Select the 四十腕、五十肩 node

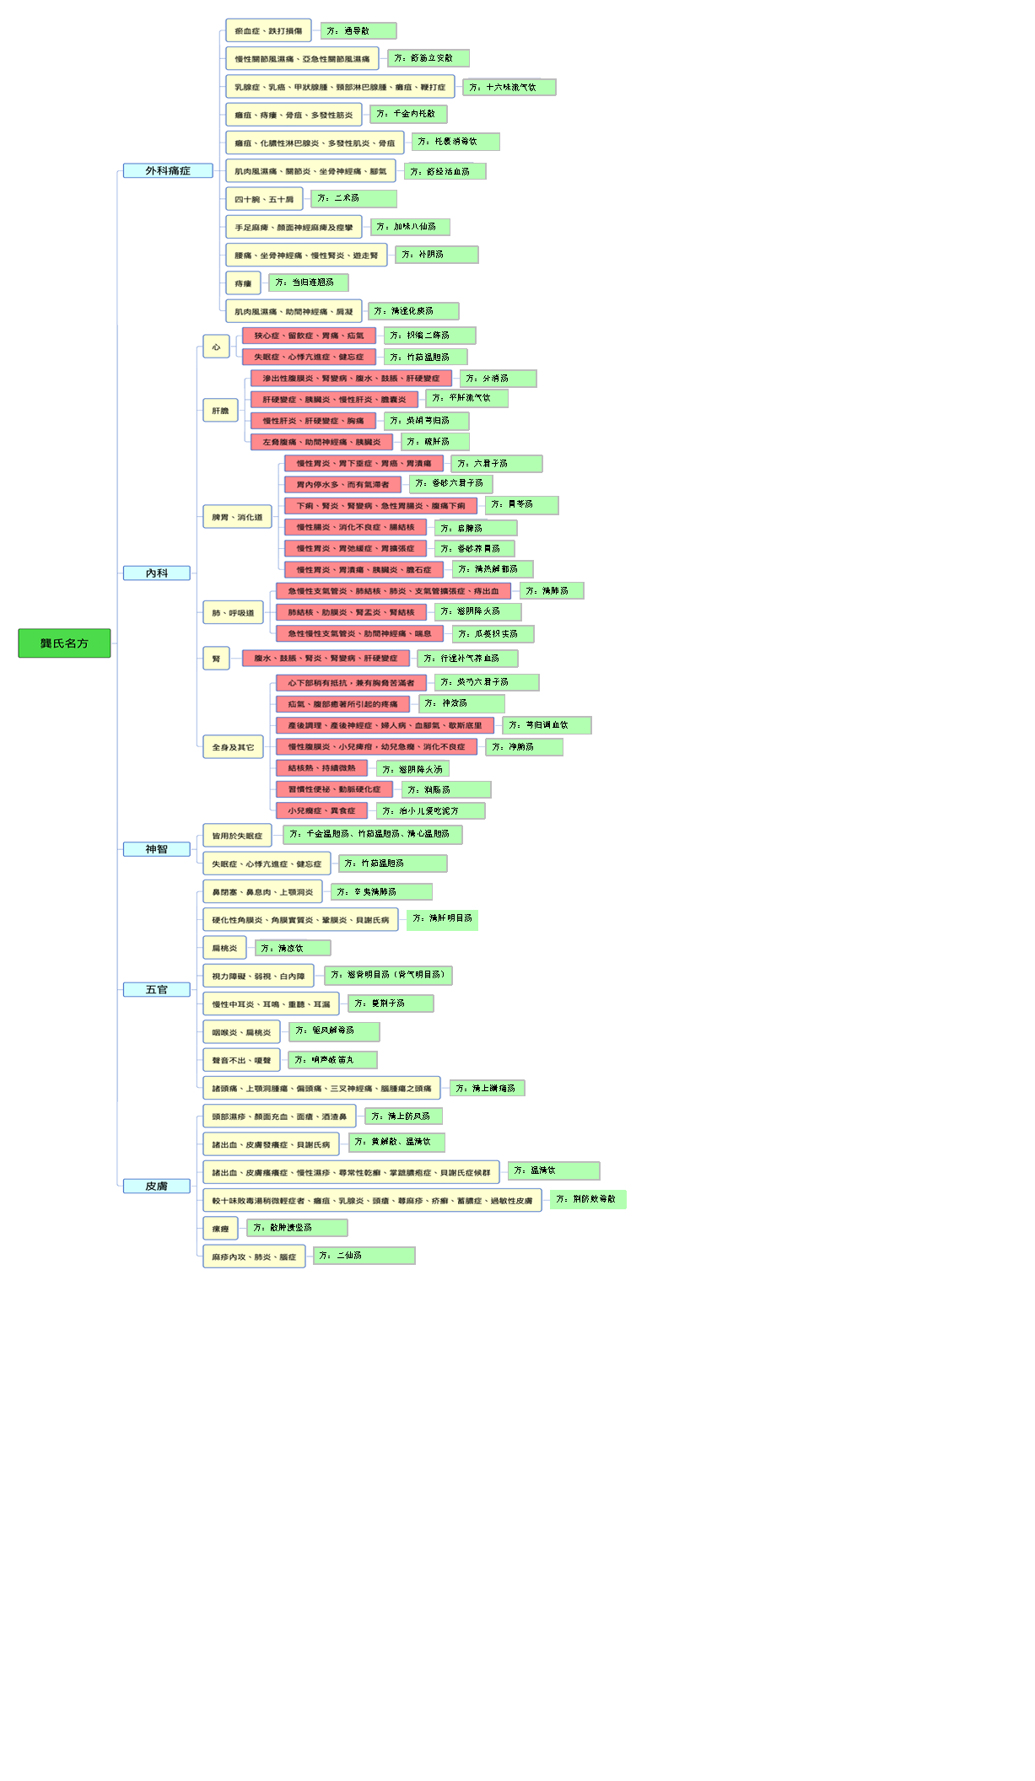[x=264, y=199]
